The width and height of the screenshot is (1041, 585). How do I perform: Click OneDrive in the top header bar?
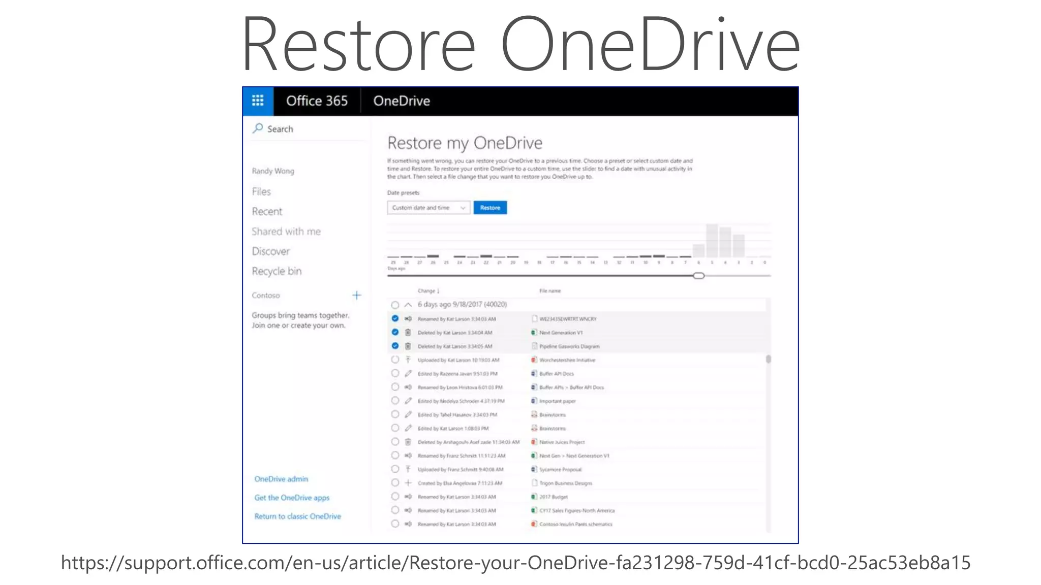(x=402, y=101)
